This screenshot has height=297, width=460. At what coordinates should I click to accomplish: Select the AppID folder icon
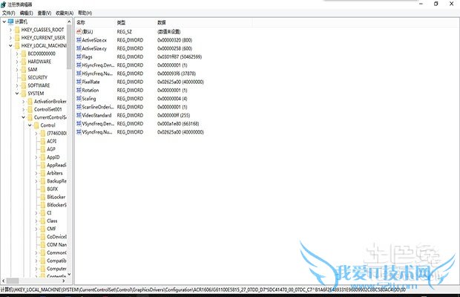pyautogui.click(x=43, y=157)
